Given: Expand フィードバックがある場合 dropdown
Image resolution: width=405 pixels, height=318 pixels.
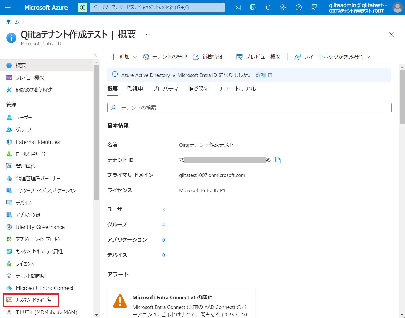Looking at the screenshot, I should coord(332,57).
